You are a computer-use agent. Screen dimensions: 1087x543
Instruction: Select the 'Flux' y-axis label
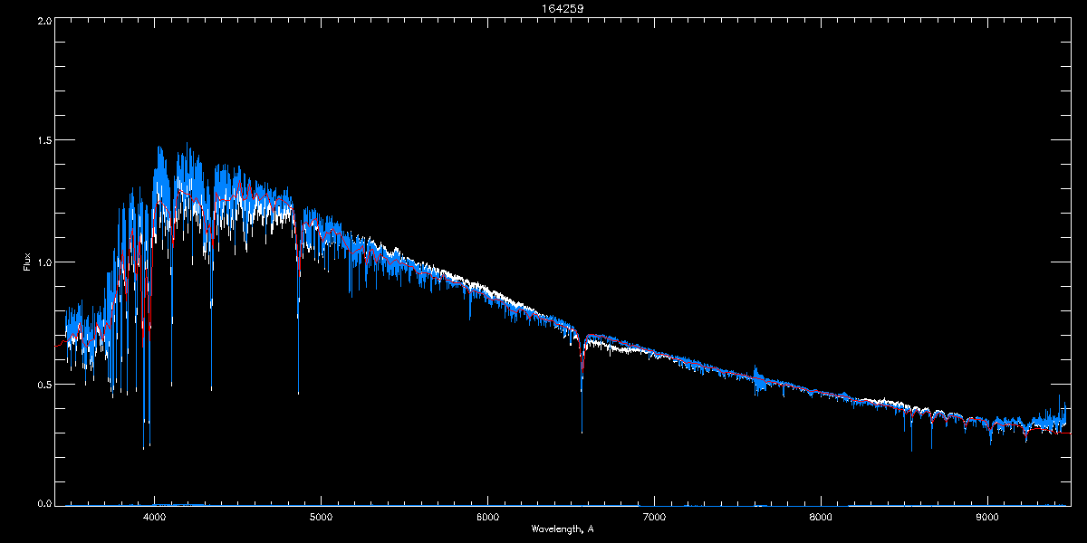pyautogui.click(x=27, y=262)
